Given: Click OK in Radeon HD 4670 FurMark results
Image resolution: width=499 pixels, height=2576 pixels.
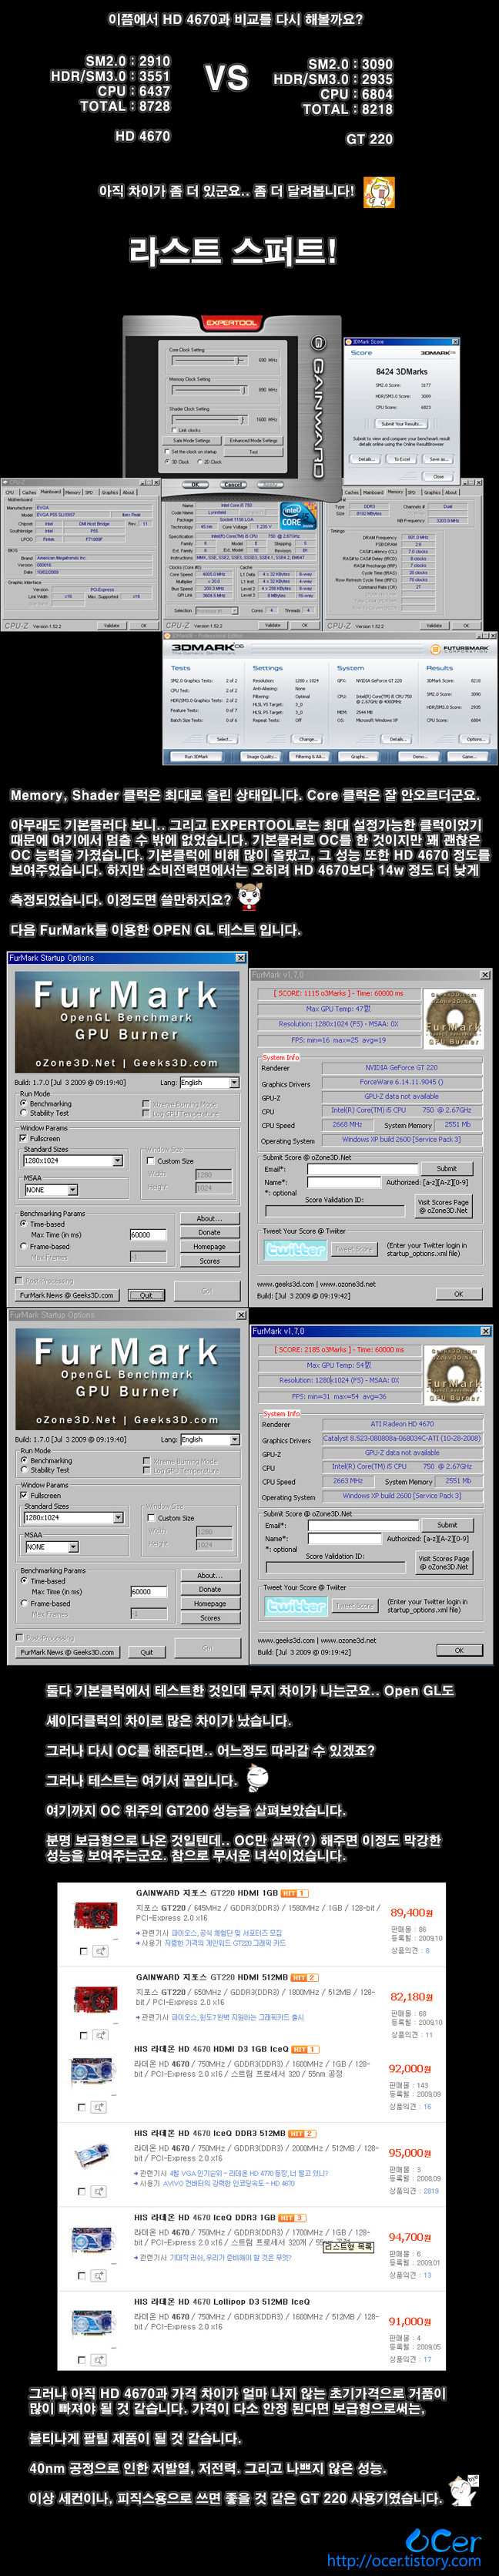Looking at the screenshot, I should (459, 1651).
